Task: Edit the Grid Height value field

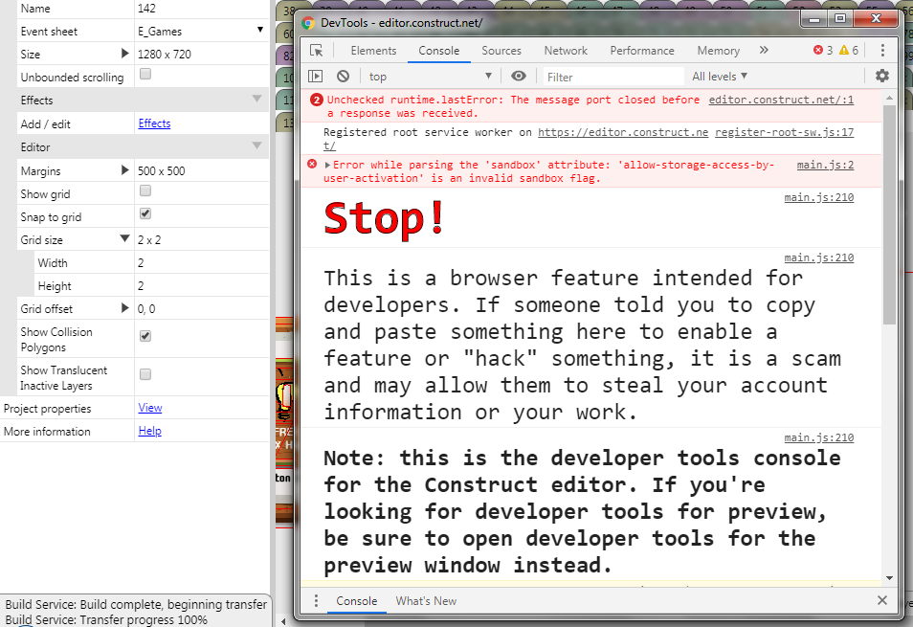Action: [x=201, y=286]
